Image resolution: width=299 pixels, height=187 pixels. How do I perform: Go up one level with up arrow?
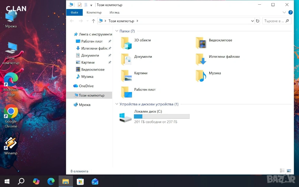[93, 21]
